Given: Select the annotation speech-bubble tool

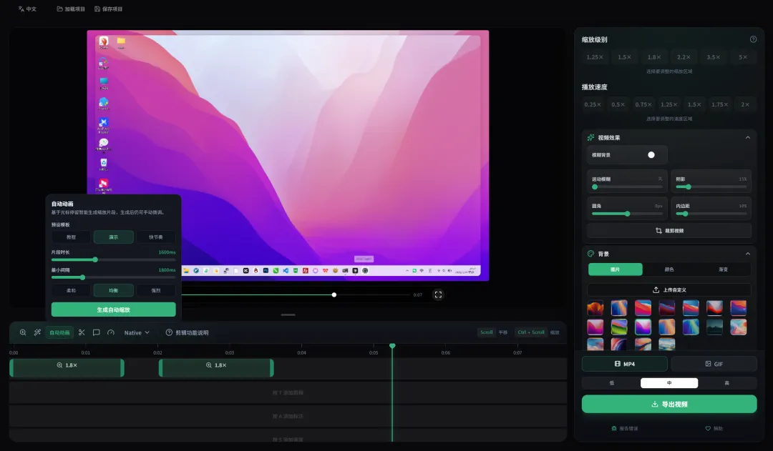Looking at the screenshot, I should tap(96, 333).
